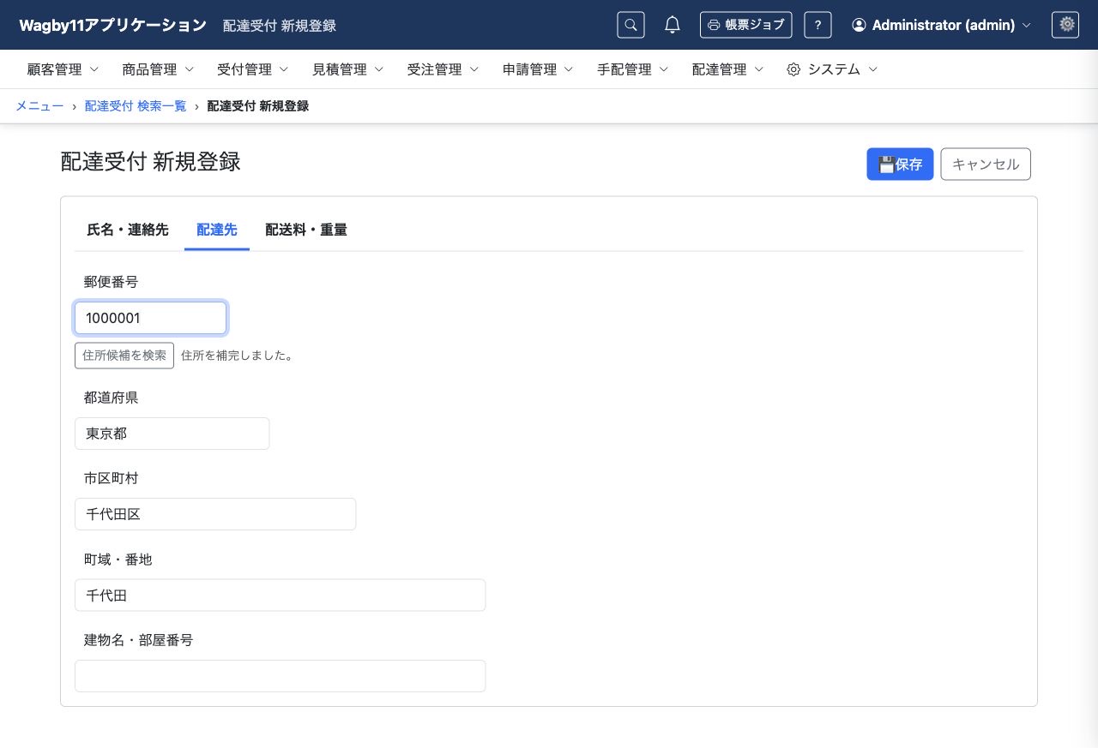
Task: Click 住所候補を検索 button
Action: 124,356
